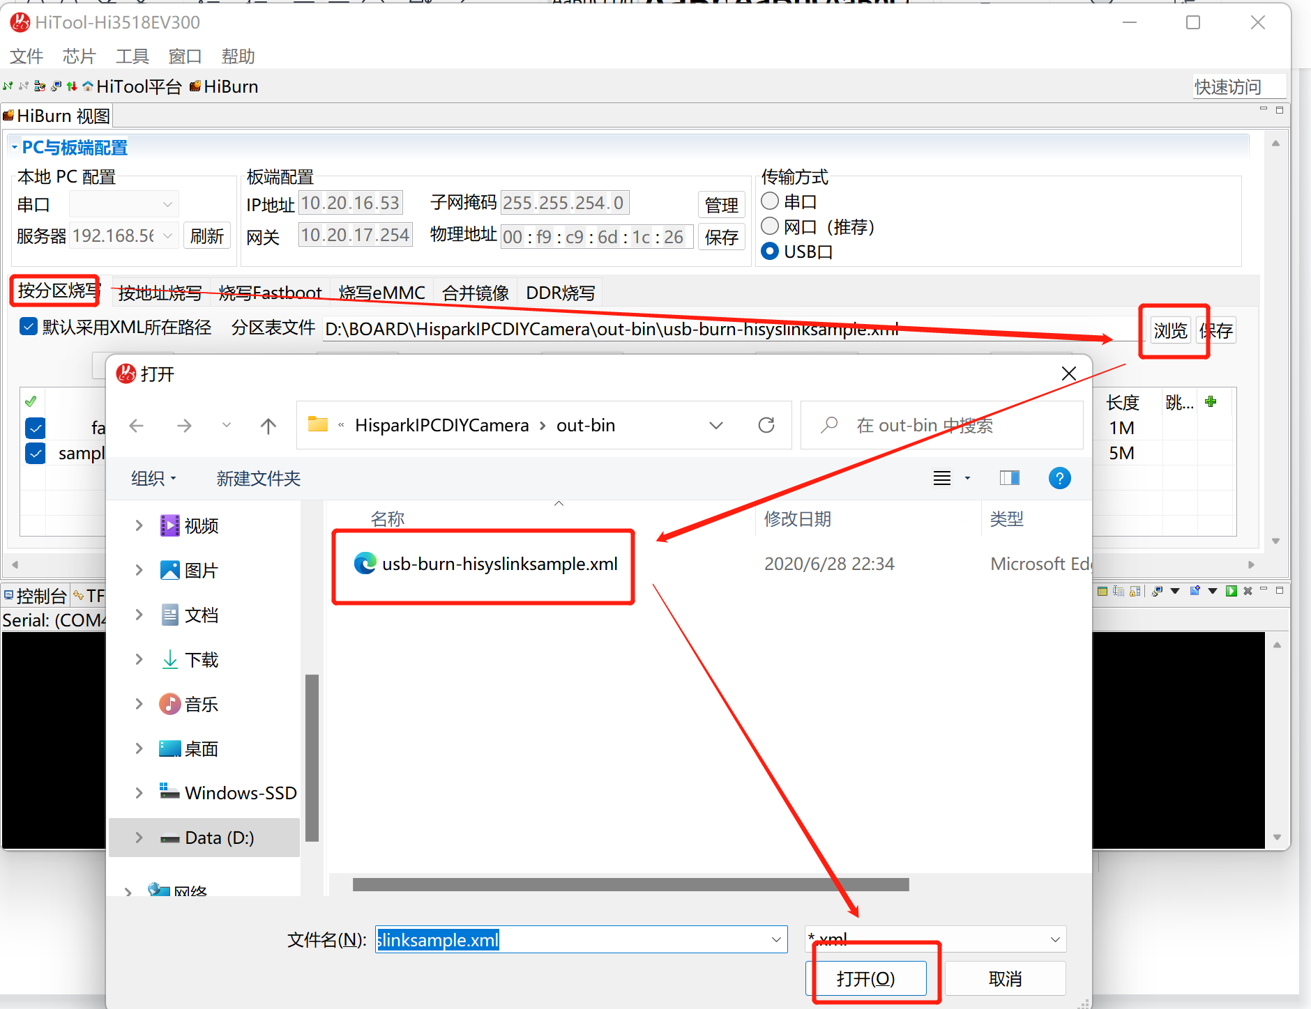
Task: Go up one folder level in dialog
Action: (x=268, y=425)
